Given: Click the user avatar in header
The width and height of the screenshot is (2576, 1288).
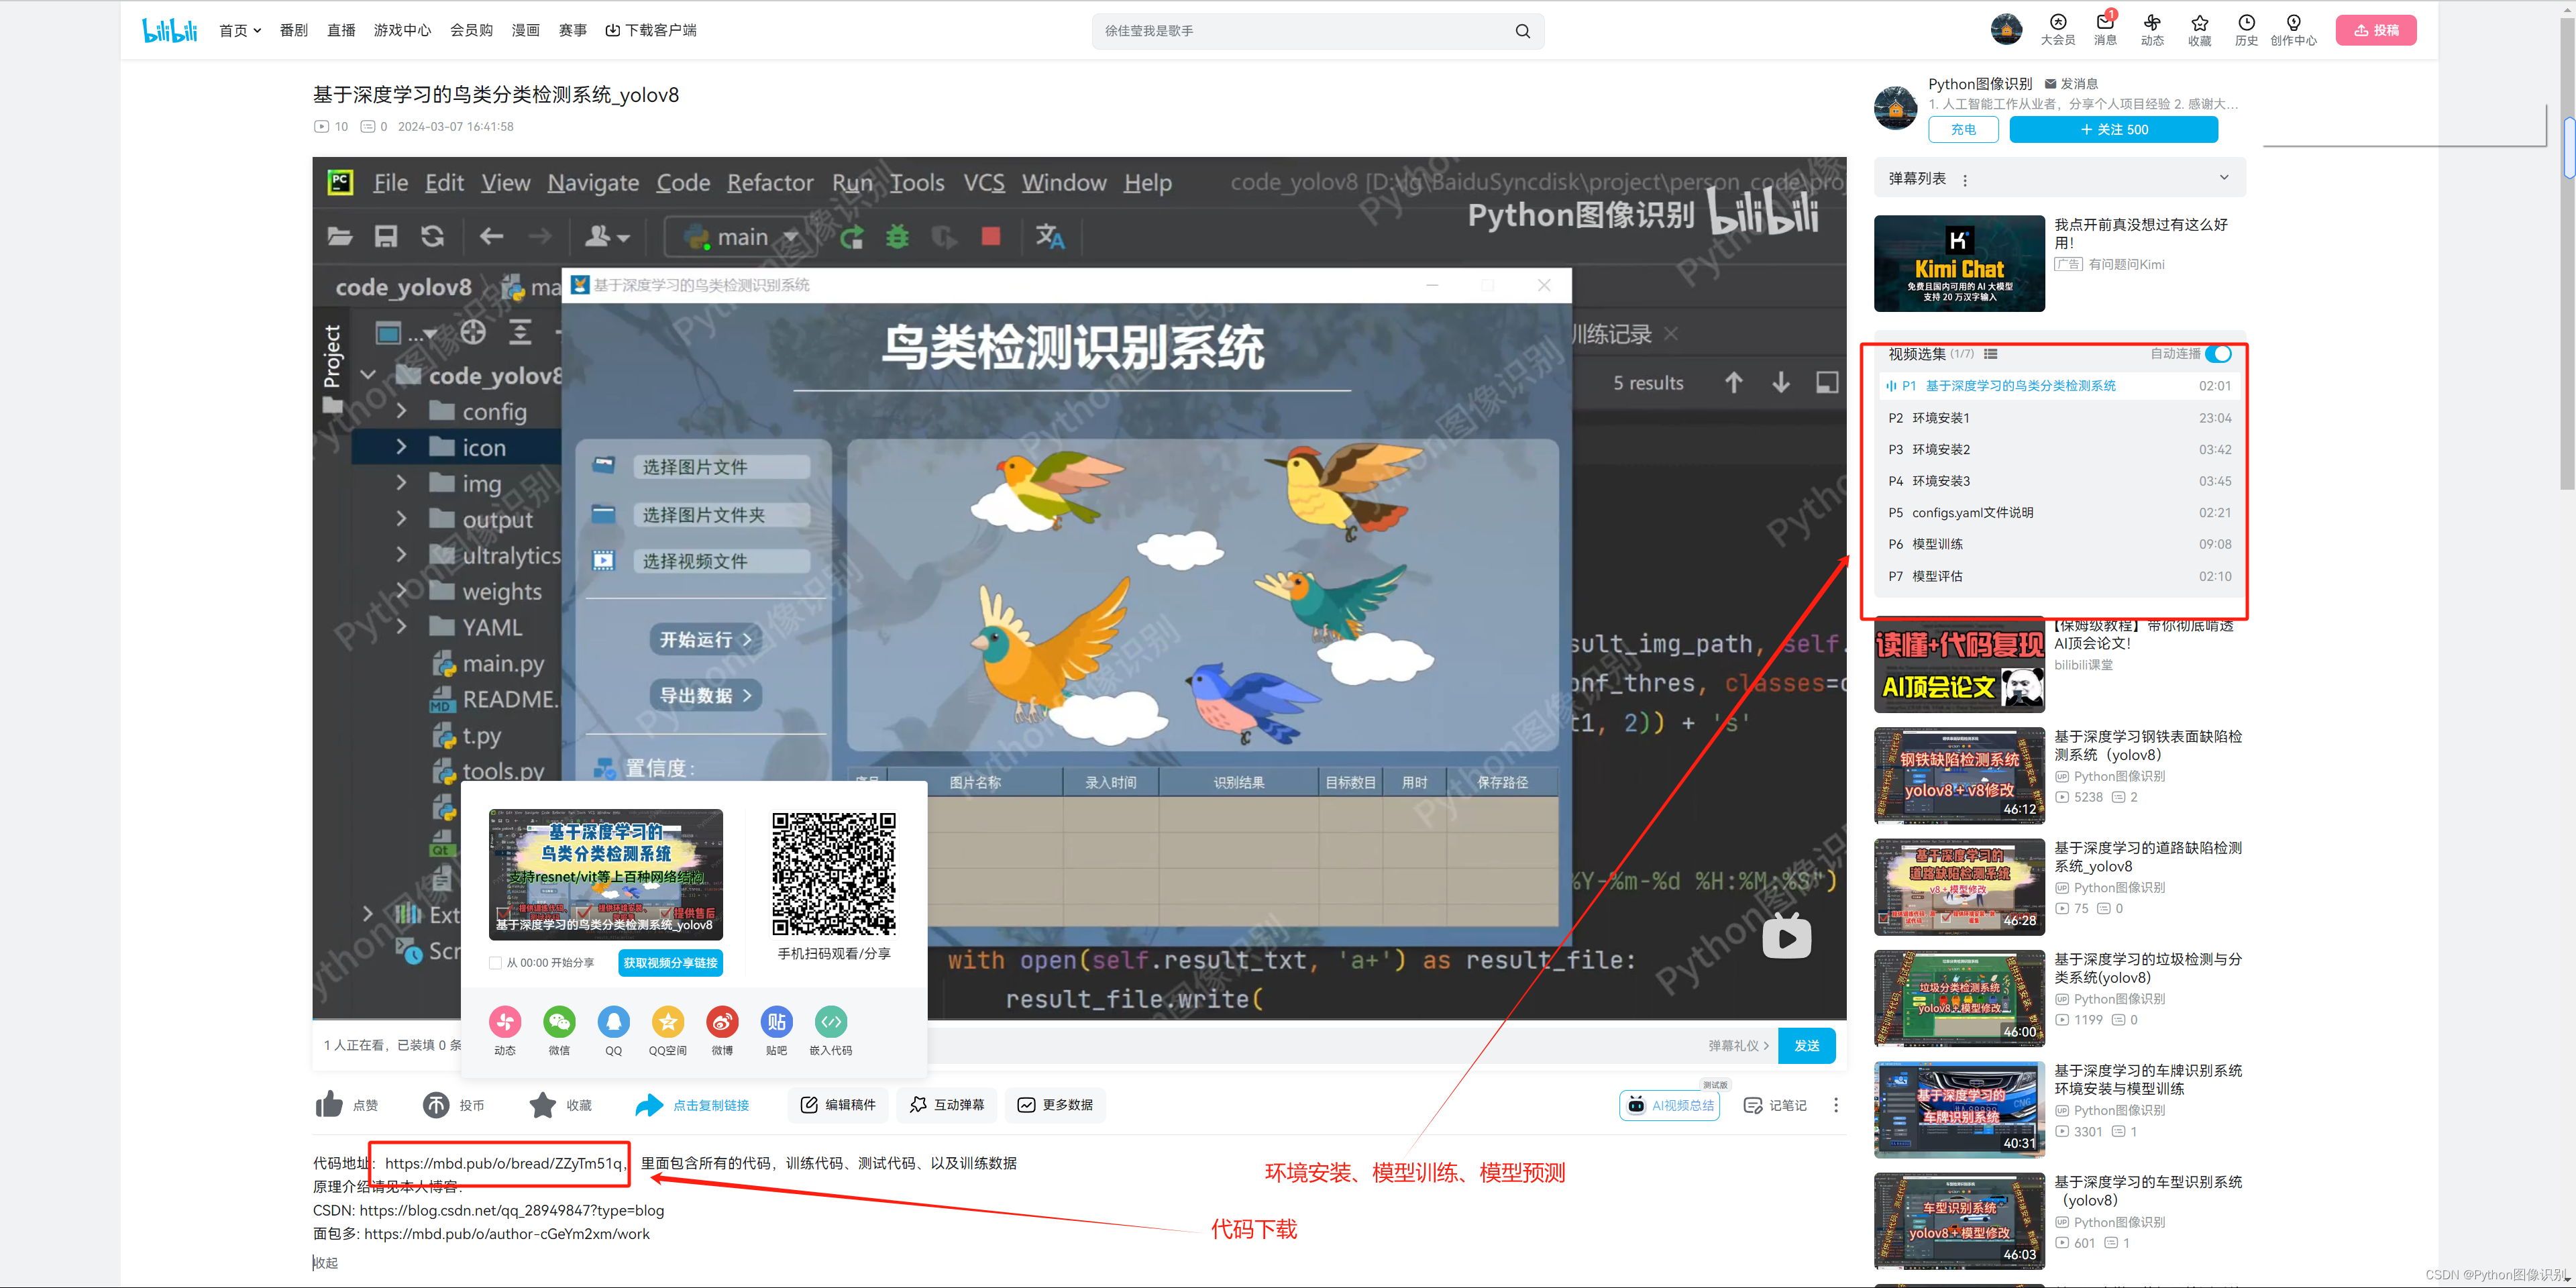Looking at the screenshot, I should click(x=2006, y=29).
